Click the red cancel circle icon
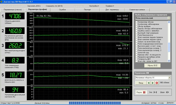Image resolution: width=176 pixels, height=105 pixels. coord(157,83)
